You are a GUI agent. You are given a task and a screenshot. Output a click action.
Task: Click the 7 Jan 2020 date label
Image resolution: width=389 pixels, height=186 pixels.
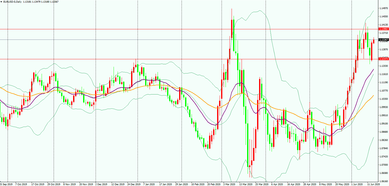[149, 184]
